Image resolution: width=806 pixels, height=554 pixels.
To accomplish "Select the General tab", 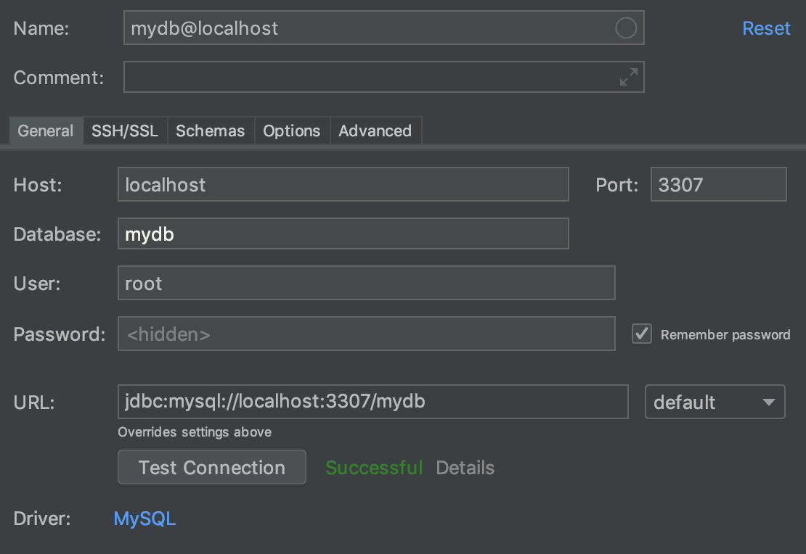I will (x=46, y=131).
